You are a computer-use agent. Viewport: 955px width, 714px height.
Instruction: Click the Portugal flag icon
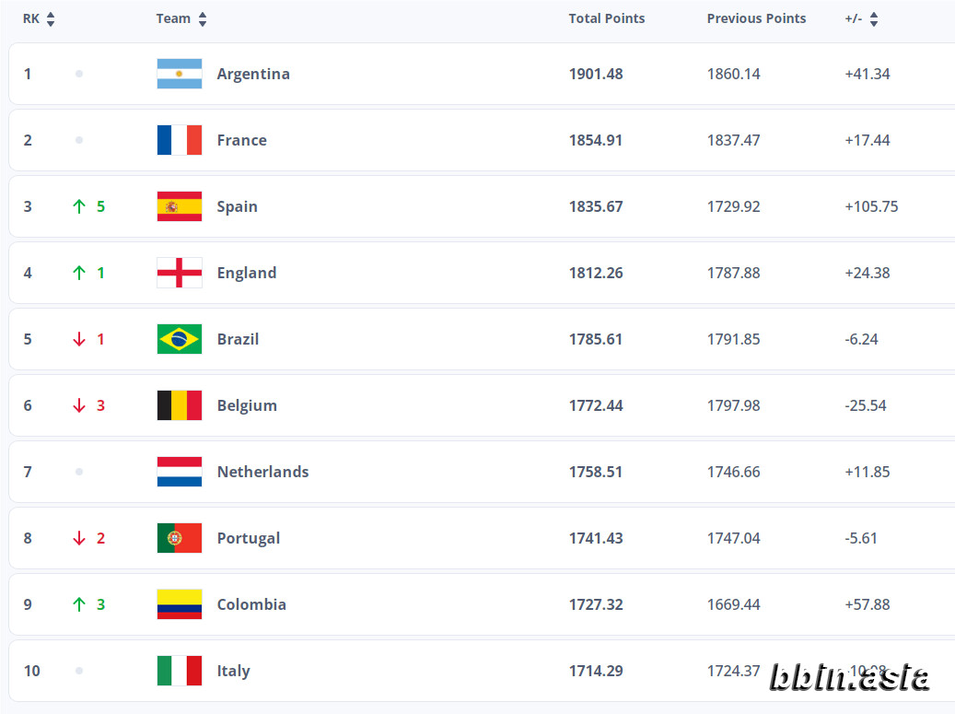pyautogui.click(x=179, y=538)
